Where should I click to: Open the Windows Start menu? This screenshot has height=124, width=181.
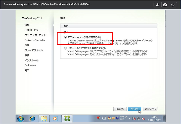click(x=21, y=118)
